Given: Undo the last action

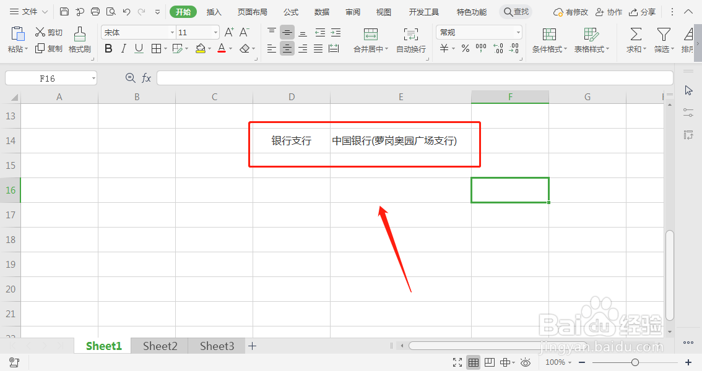Looking at the screenshot, I should tap(126, 12).
